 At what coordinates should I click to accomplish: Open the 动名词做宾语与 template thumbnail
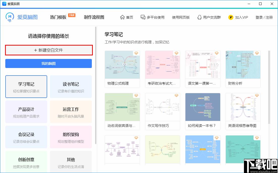(122, 107)
